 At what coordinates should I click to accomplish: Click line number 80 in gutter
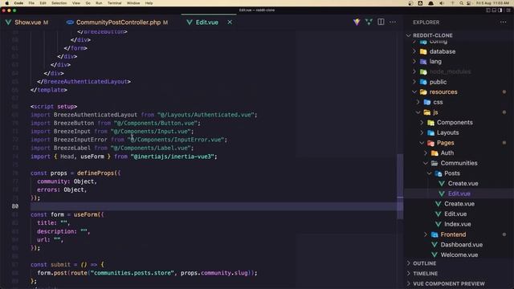click(x=15, y=206)
